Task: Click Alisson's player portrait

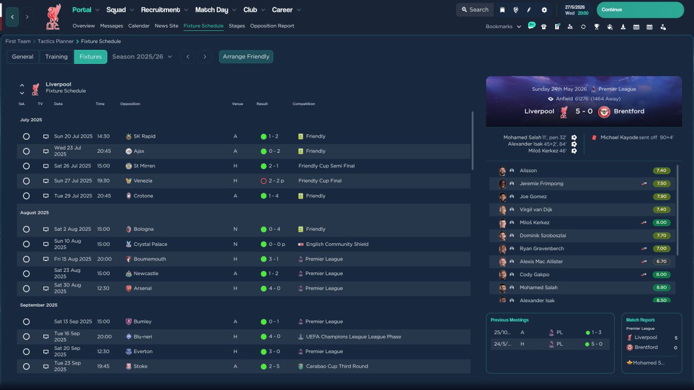Action: point(503,171)
